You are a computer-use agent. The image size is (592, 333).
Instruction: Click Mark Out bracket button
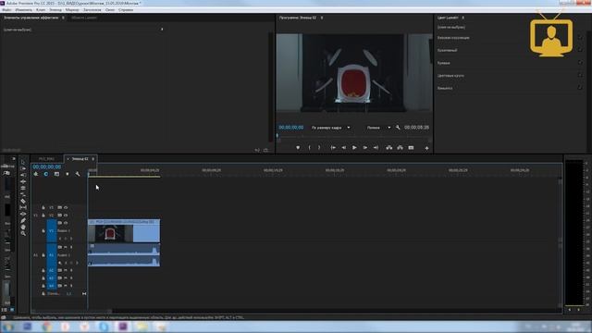(319, 148)
